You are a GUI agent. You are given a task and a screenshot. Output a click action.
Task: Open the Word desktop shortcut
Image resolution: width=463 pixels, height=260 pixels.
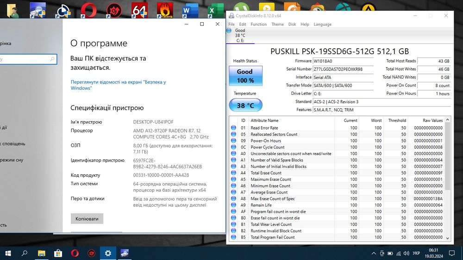tap(190, 11)
